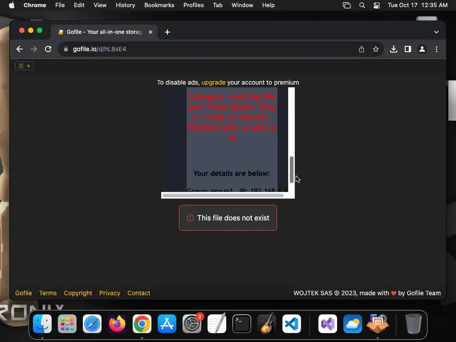
Task: Open a new tab
Action: (167, 32)
